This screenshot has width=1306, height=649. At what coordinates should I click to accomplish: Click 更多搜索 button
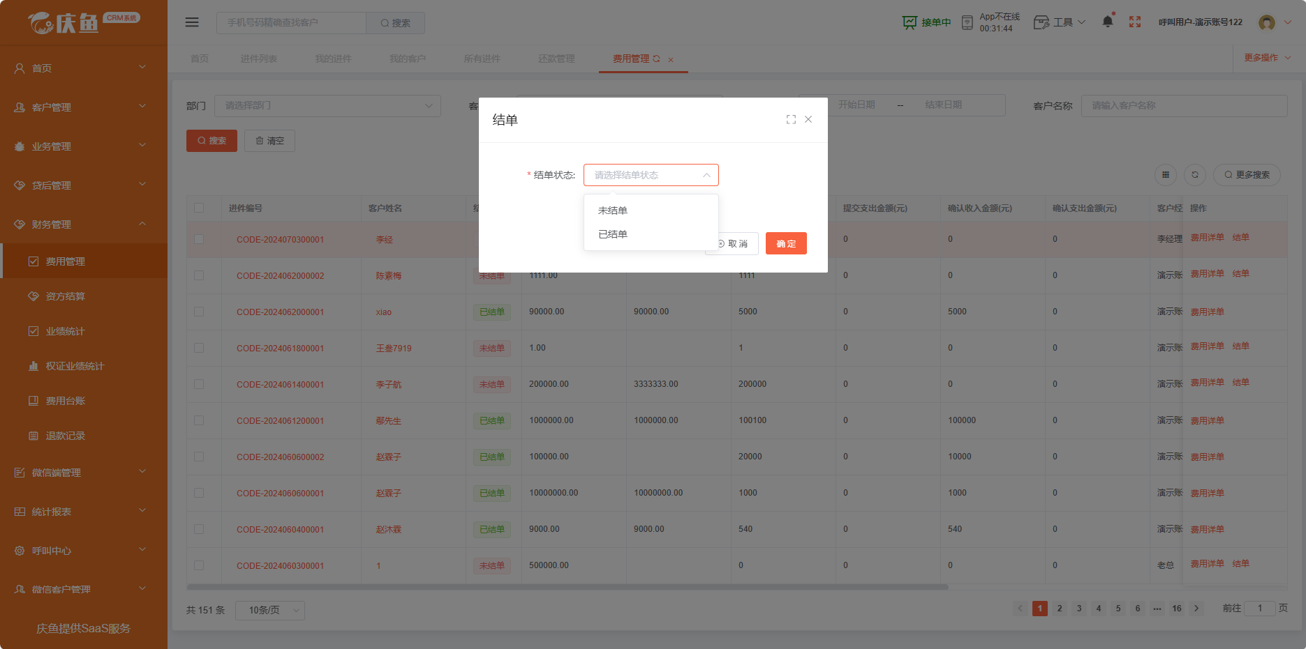(x=1247, y=175)
